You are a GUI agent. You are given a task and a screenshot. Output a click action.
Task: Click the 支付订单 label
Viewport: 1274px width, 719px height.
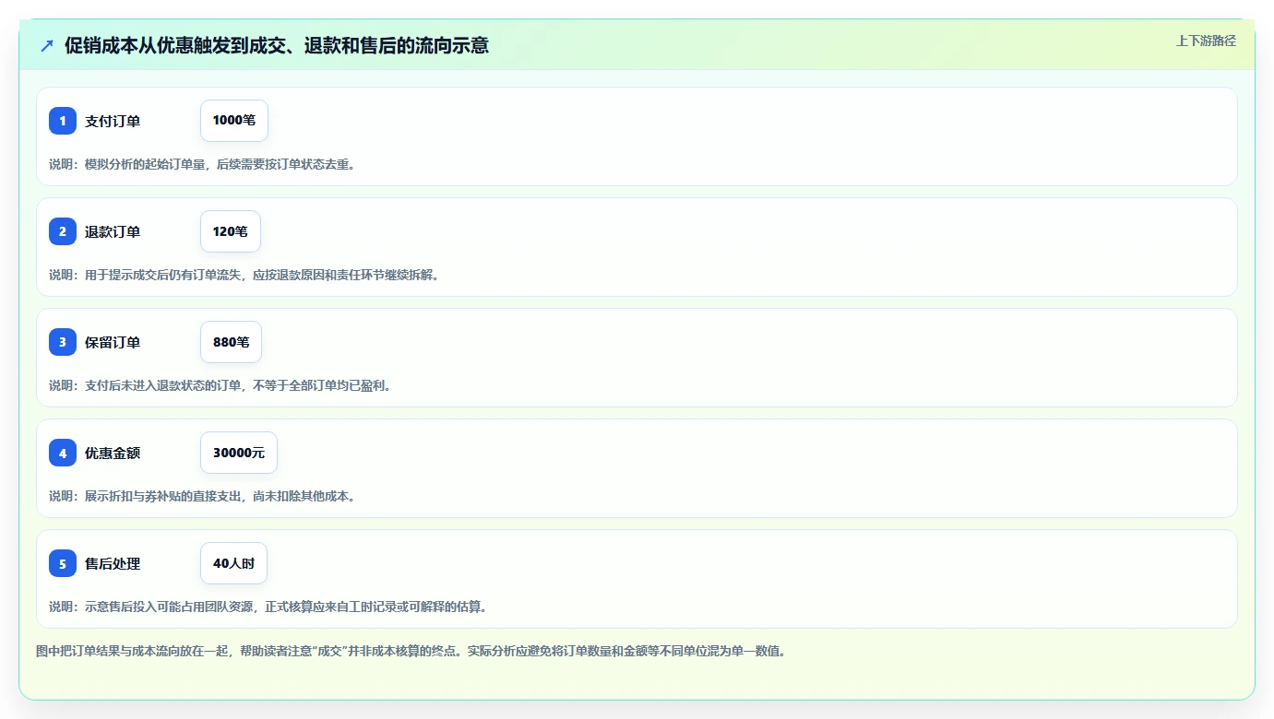click(x=113, y=121)
